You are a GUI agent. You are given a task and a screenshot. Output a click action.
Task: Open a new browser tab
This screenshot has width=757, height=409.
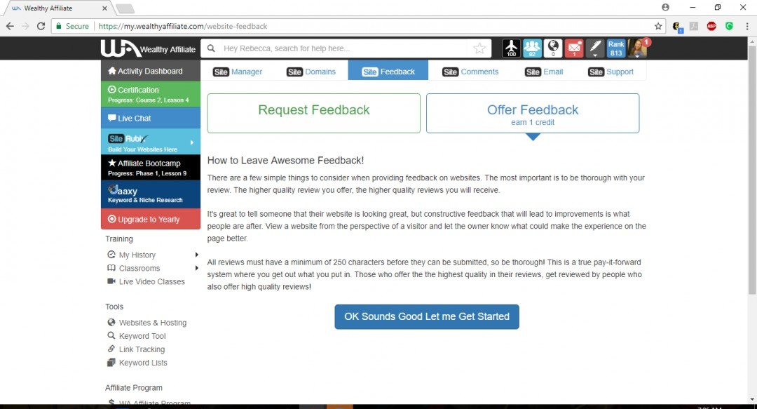(125, 8)
